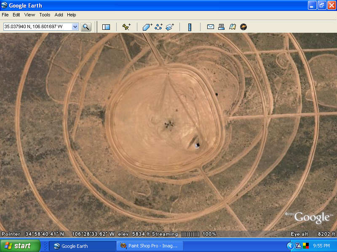Open the View menu

(29, 15)
